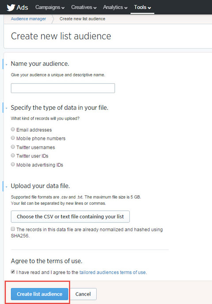The width and height of the screenshot is (212, 304).
Task: Open the Analytics dropdown menu
Action: 115,8
